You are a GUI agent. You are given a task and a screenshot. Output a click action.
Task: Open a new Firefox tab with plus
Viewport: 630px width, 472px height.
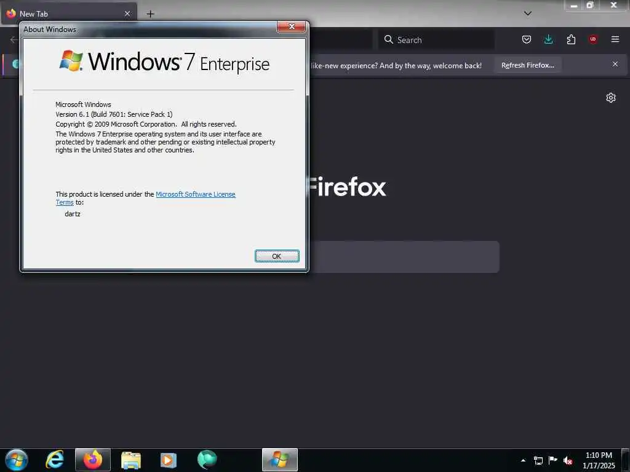tap(150, 14)
